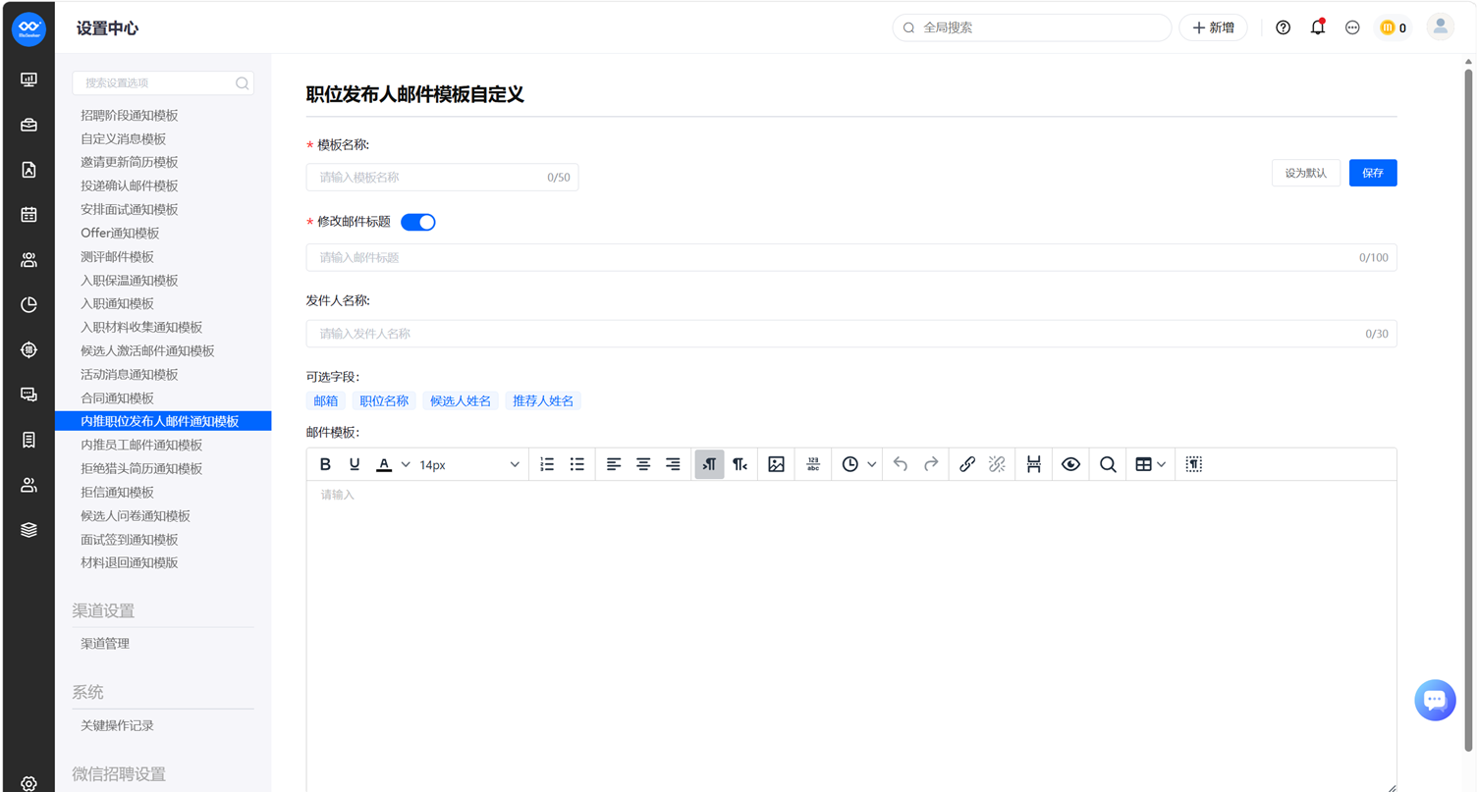Open the help question mark icon

[1283, 27]
